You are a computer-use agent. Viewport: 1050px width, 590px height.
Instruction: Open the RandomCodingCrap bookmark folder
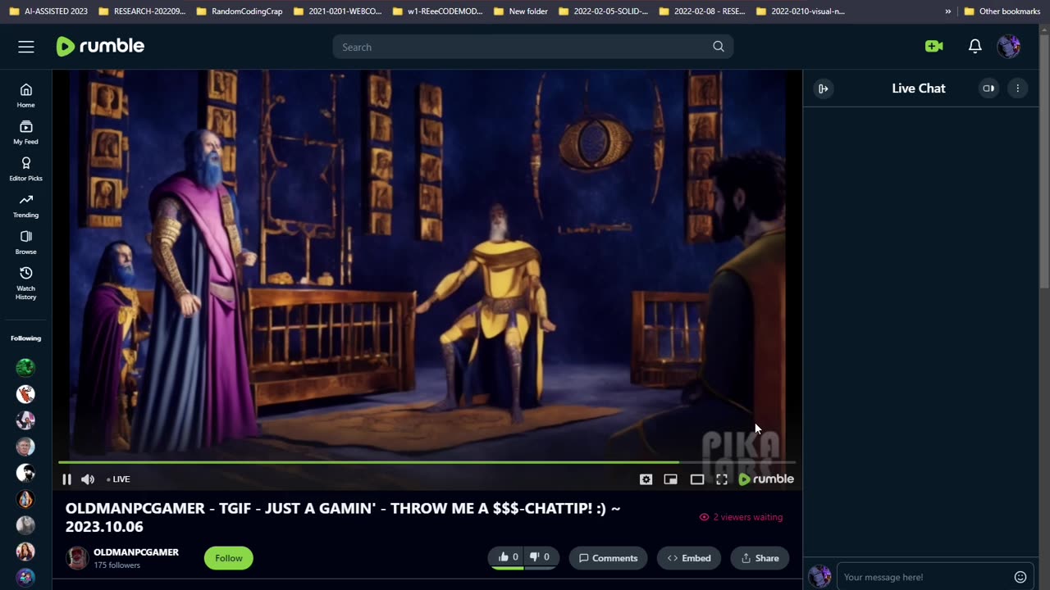point(239,11)
